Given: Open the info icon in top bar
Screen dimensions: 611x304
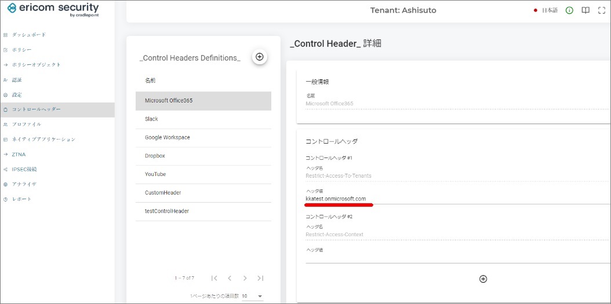Looking at the screenshot, I should point(569,10).
